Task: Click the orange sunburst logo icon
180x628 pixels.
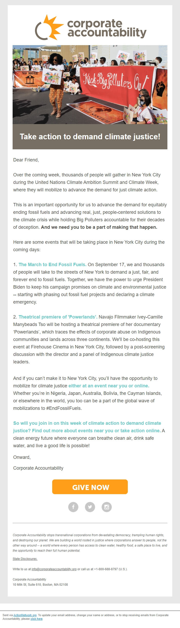Action: [x=49, y=27]
